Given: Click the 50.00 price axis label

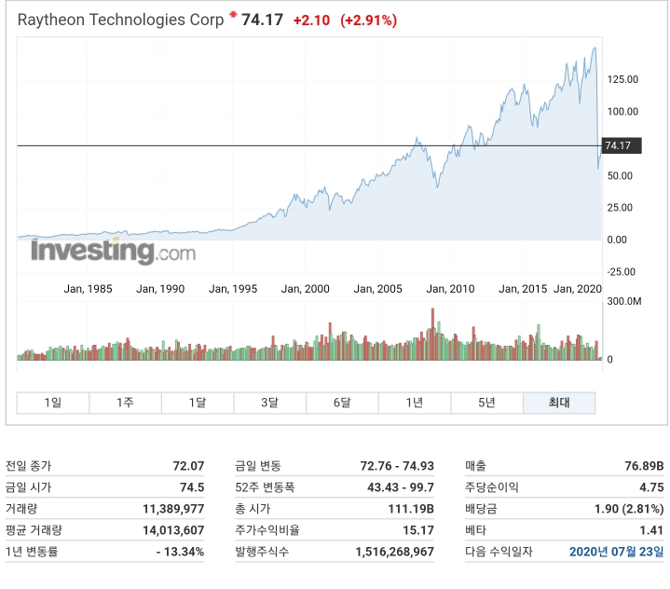Looking at the screenshot, I should coord(620,175).
